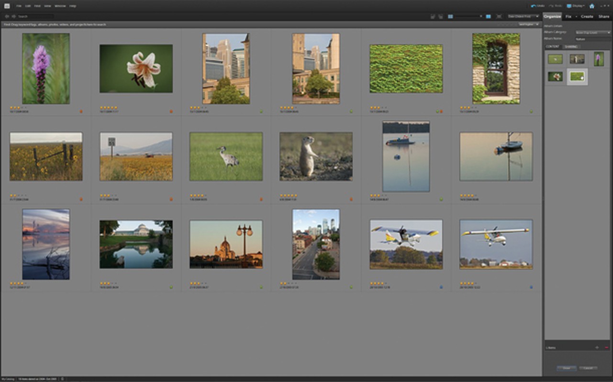Go back with the left arrow icon

7,16
